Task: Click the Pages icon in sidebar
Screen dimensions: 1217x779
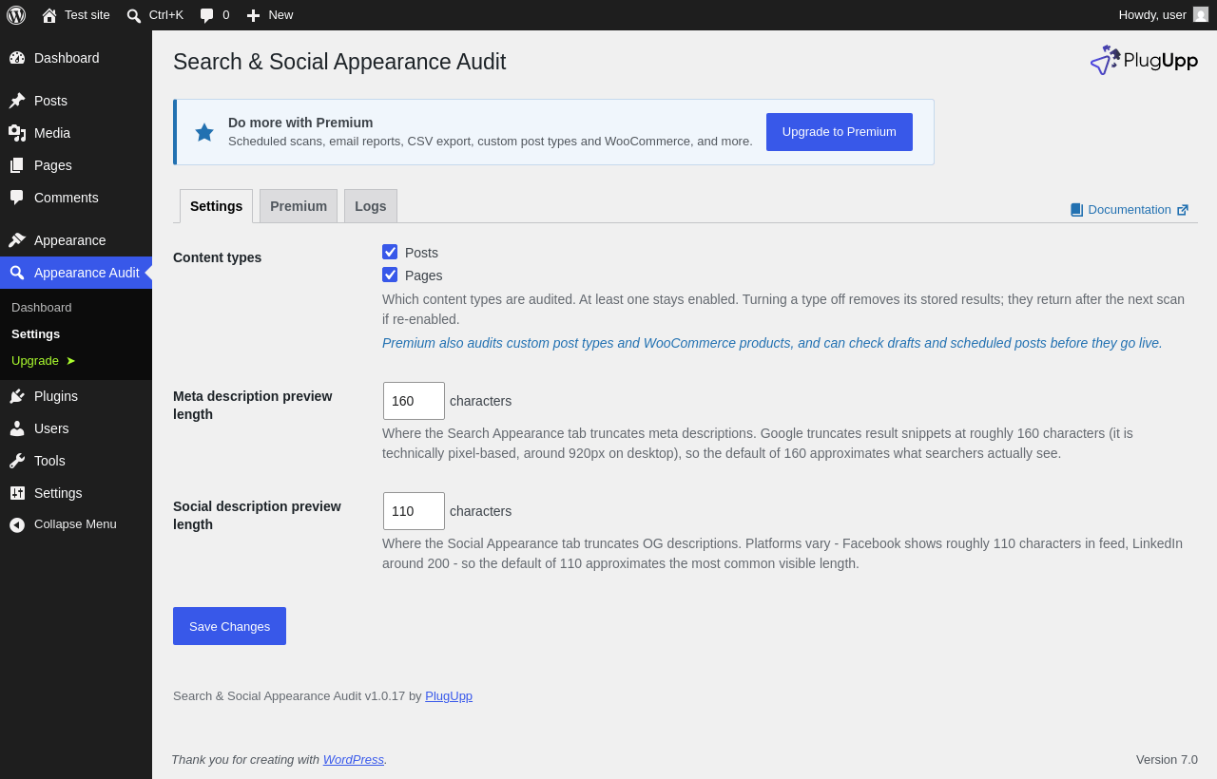Action: (17, 165)
